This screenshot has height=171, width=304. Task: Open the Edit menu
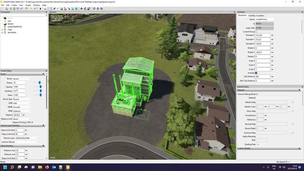8,5
